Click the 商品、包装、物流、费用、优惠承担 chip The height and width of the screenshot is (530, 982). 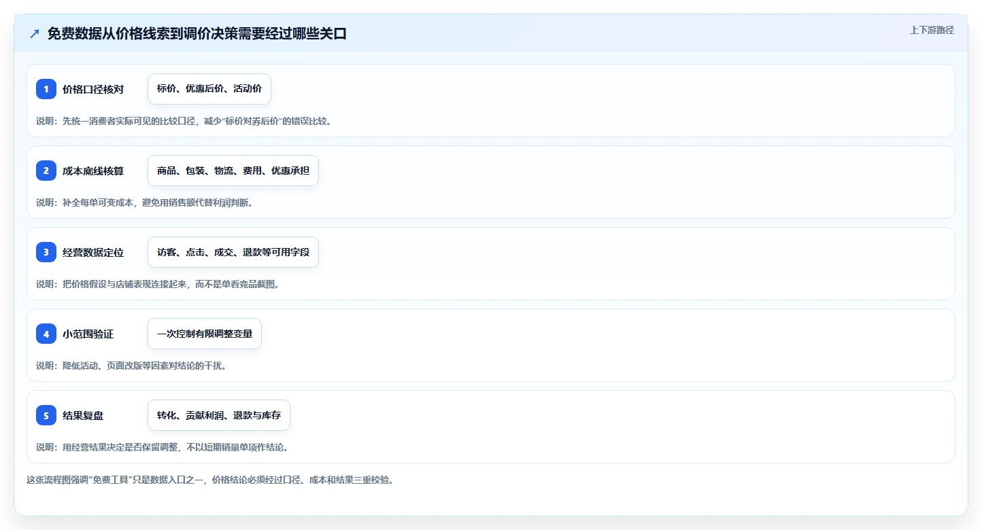233,171
